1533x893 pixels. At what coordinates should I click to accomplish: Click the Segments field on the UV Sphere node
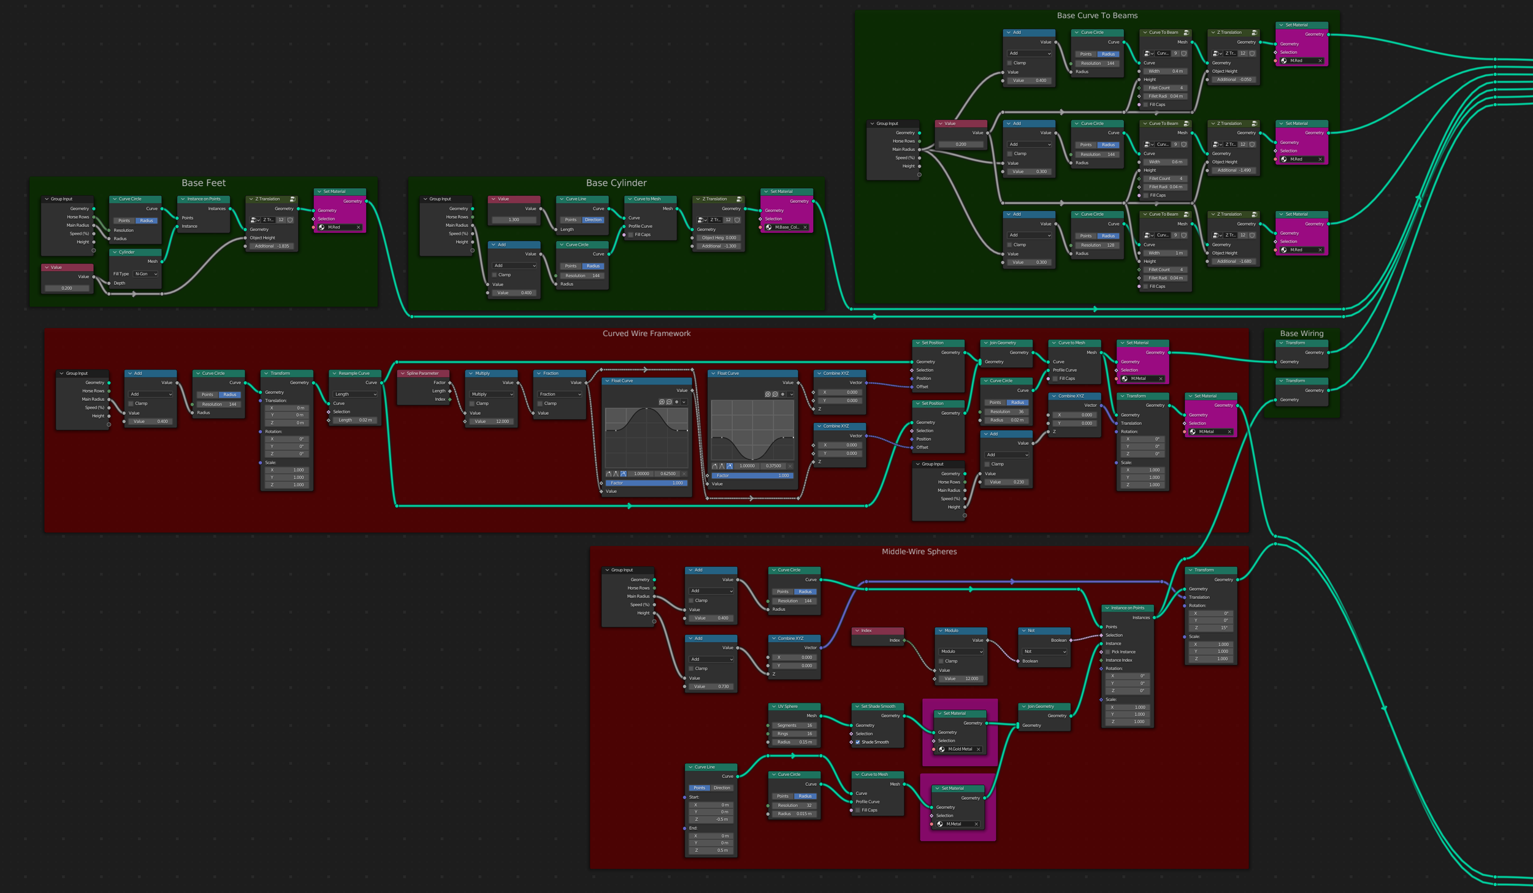click(794, 725)
